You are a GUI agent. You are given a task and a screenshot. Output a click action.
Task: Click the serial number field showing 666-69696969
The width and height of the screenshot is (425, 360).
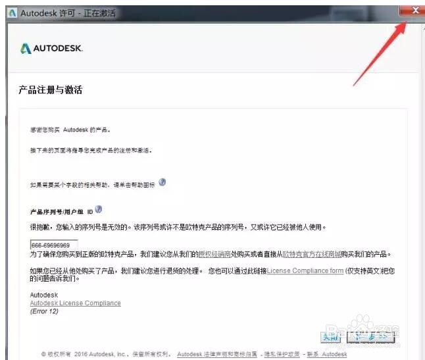[x=54, y=245]
